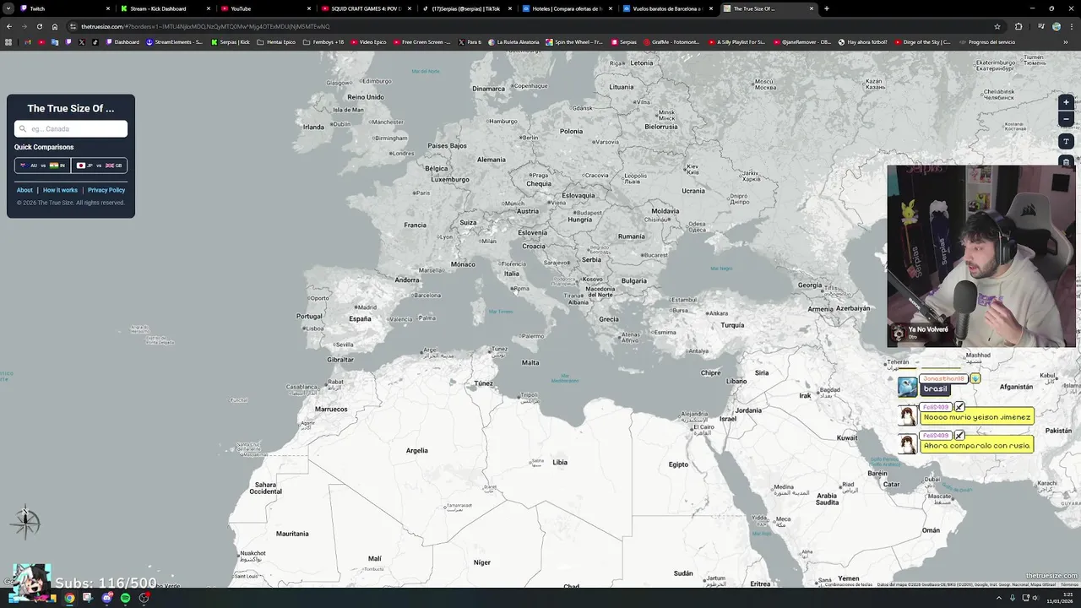Switch to the Twitch tab
This screenshot has height=608, width=1081.
coord(63,8)
